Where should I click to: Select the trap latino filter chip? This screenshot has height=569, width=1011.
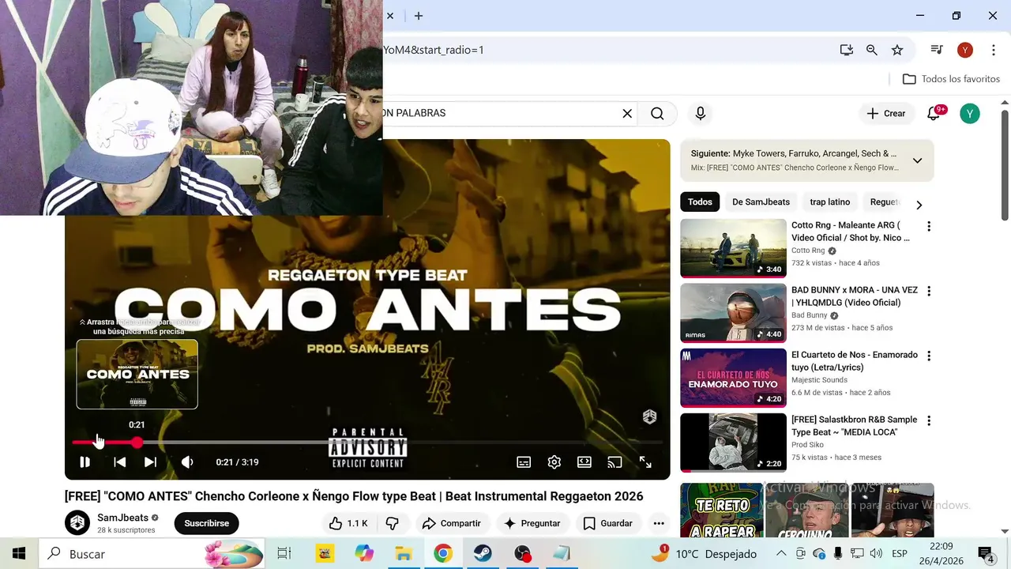point(829,202)
